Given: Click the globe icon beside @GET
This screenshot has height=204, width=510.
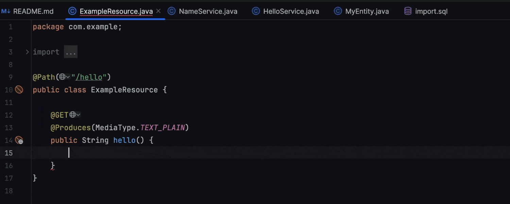Looking at the screenshot, I should (x=72, y=115).
